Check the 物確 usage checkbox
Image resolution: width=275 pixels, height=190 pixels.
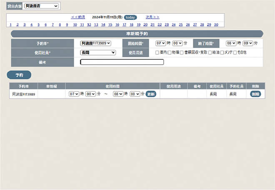coord(170,53)
